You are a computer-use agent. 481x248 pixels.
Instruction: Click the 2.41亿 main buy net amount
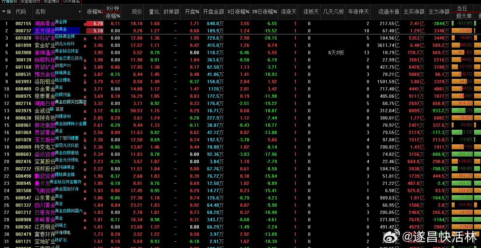pyautogui.click(x=417, y=23)
